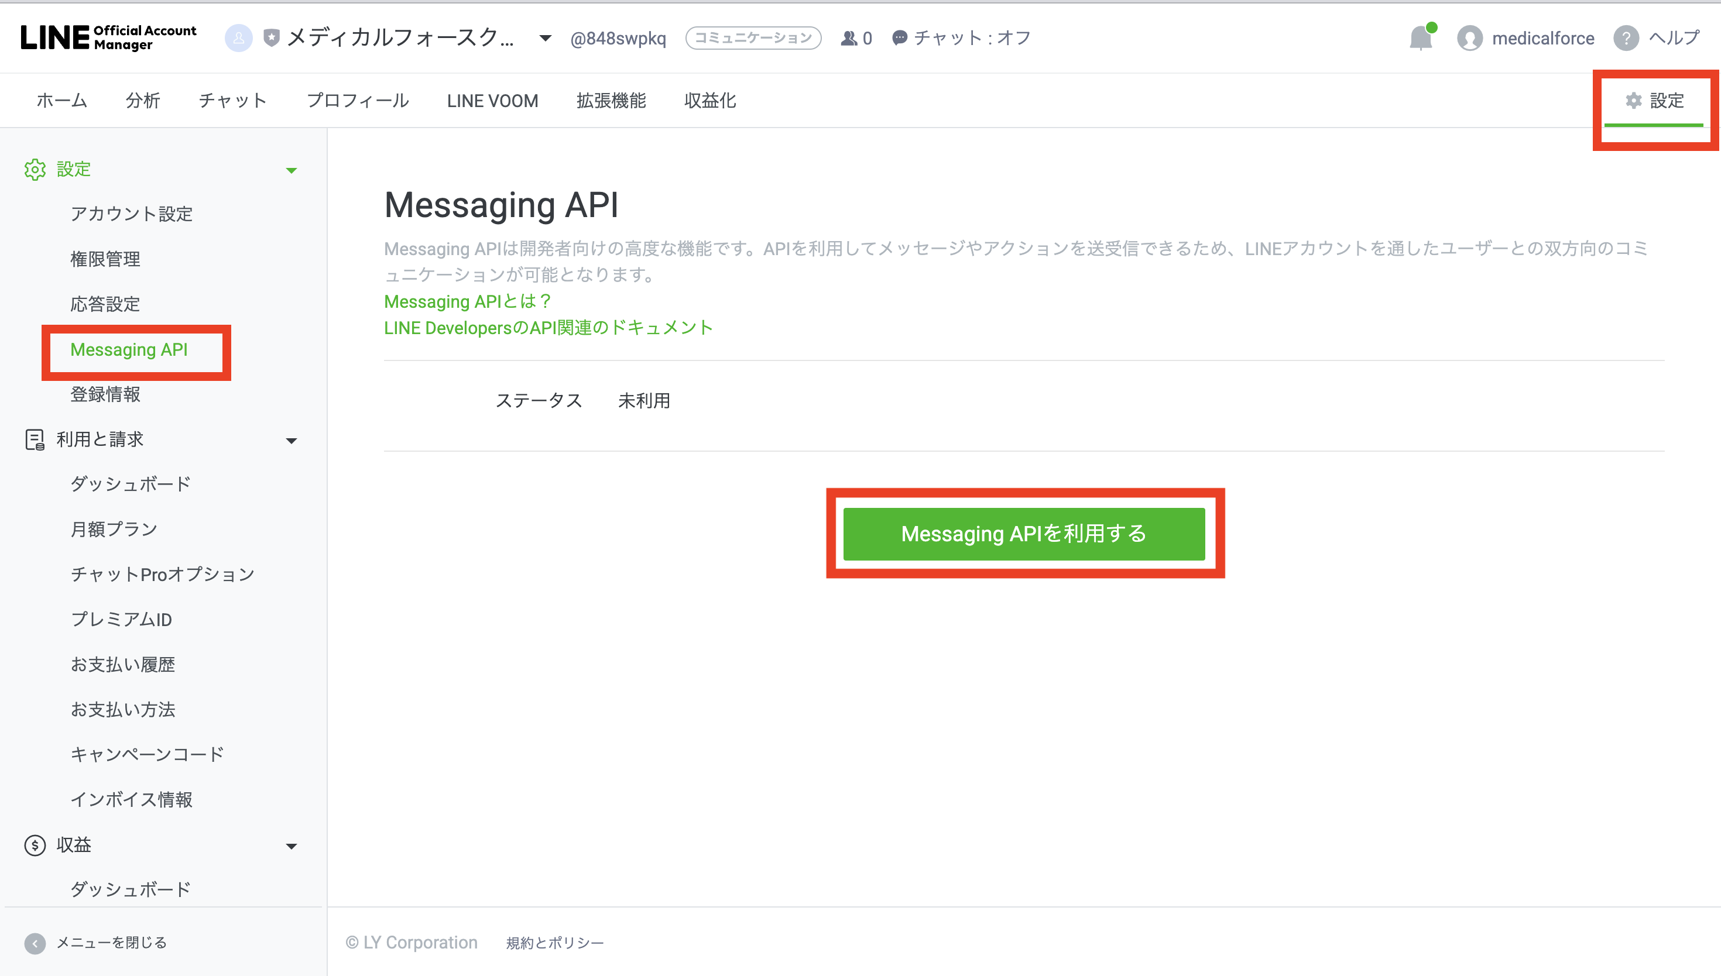This screenshot has width=1721, height=976.
Task: Open the notification bell icon
Action: coord(1421,38)
